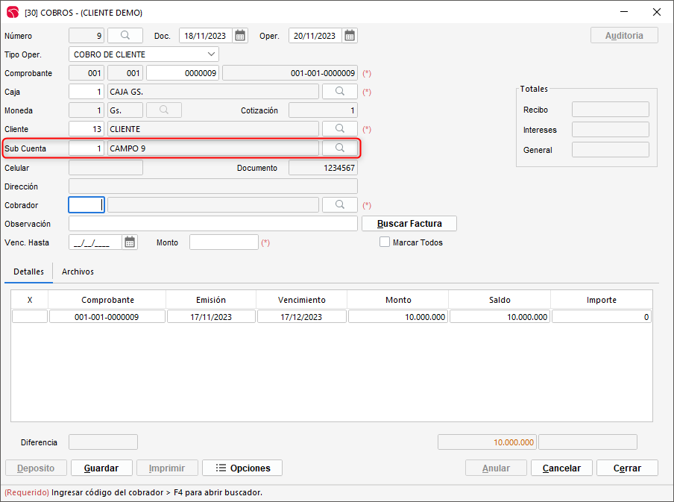Click the Sub Cuenta search magnifier button
Viewport: 674px width, 502px height.
(339, 148)
